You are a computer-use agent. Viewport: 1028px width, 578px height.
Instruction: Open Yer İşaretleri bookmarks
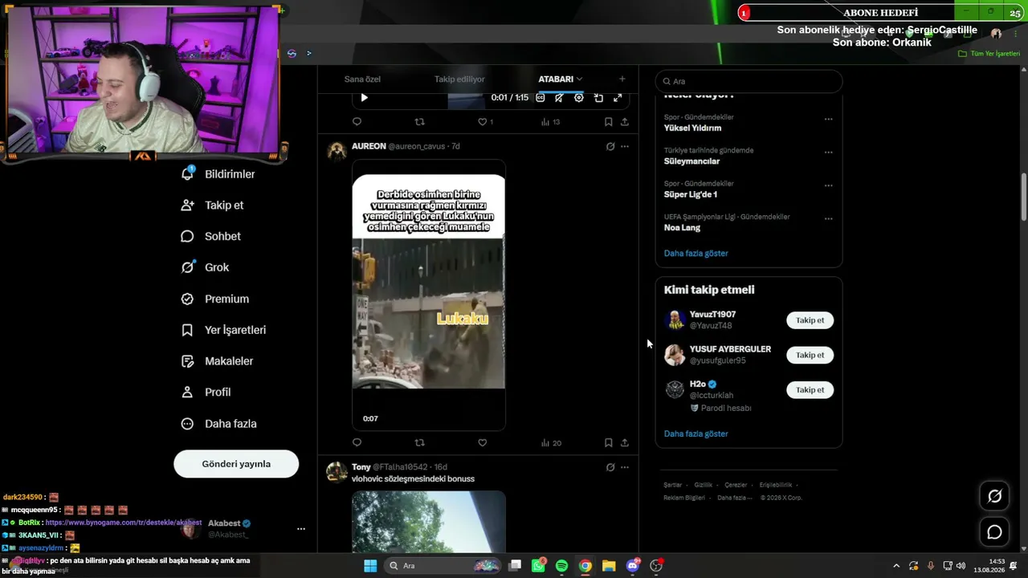223,330
